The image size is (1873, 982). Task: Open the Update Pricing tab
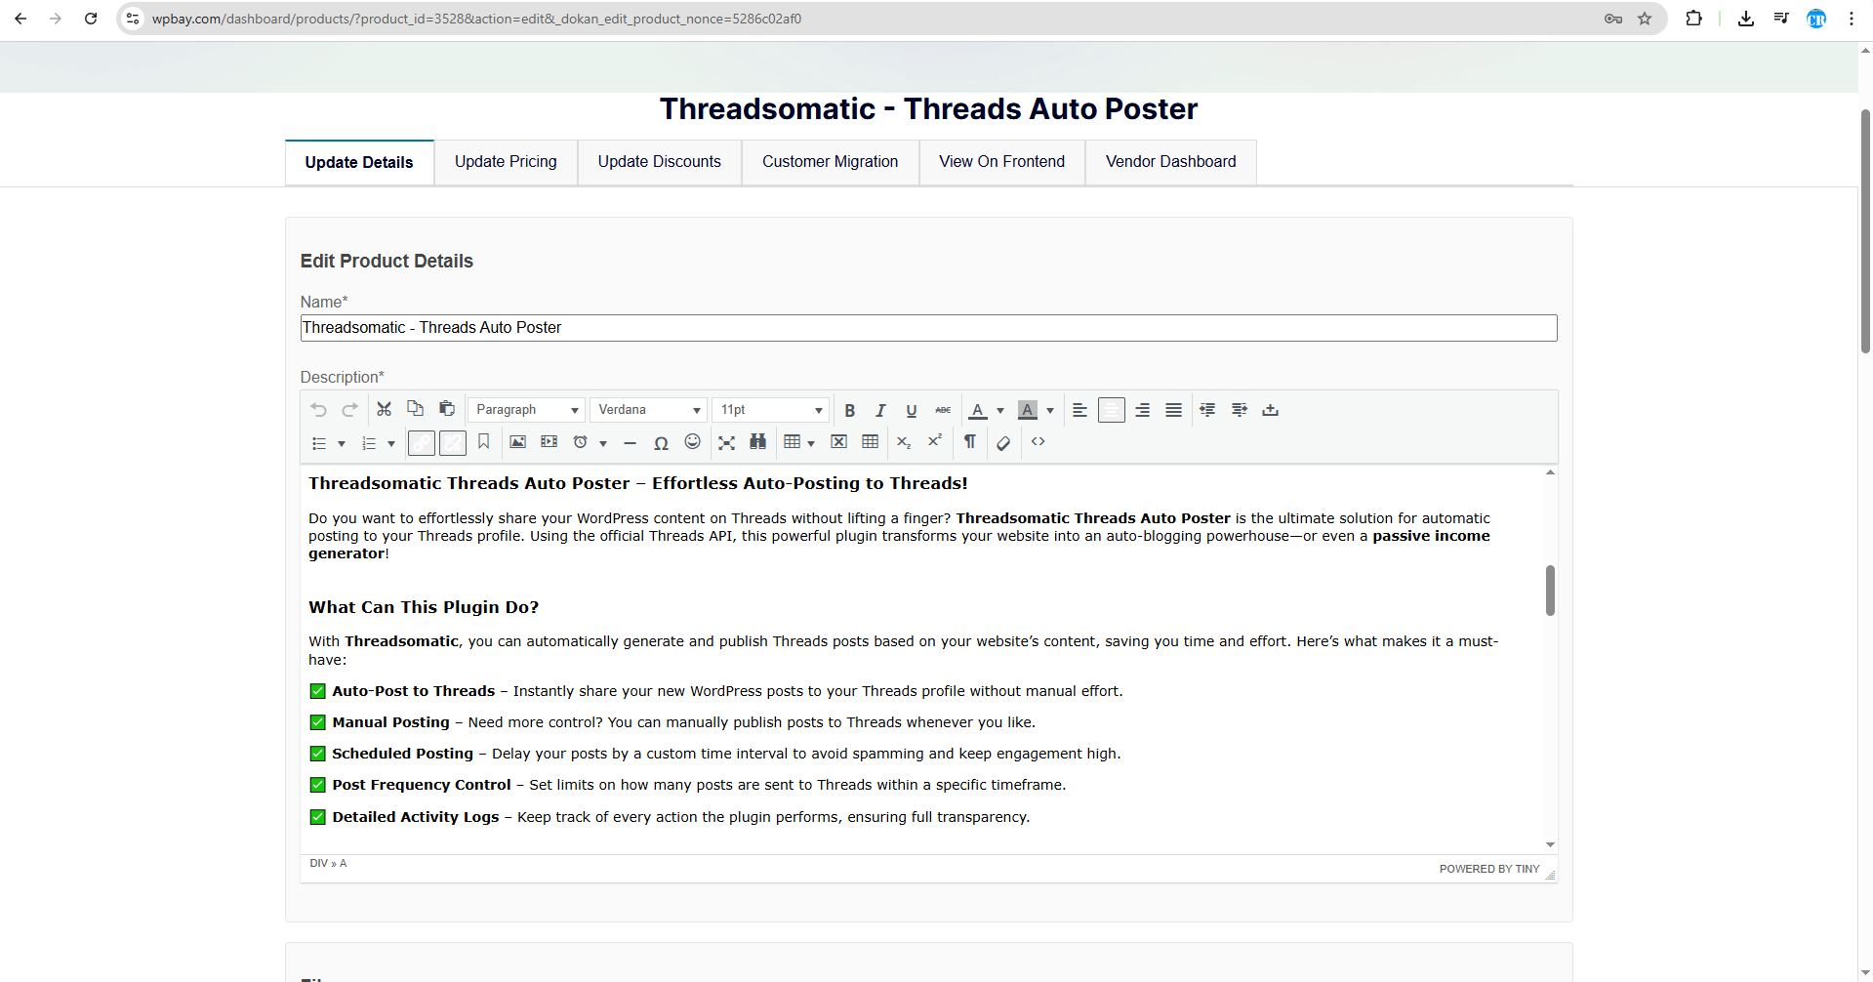point(506,162)
